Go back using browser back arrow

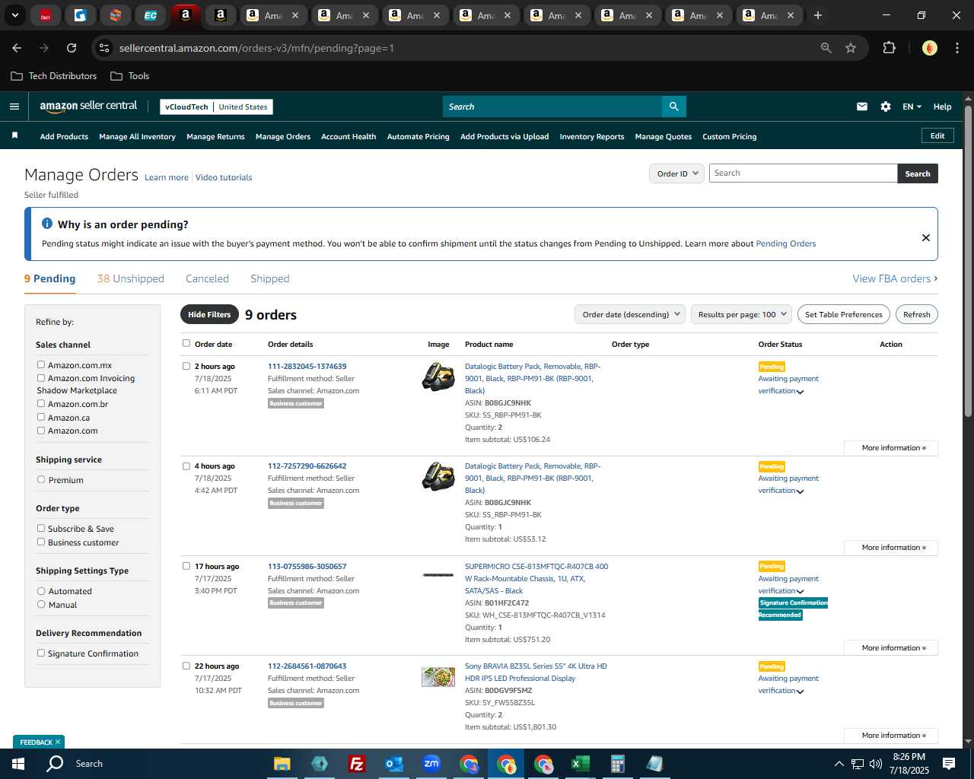pyautogui.click(x=17, y=48)
